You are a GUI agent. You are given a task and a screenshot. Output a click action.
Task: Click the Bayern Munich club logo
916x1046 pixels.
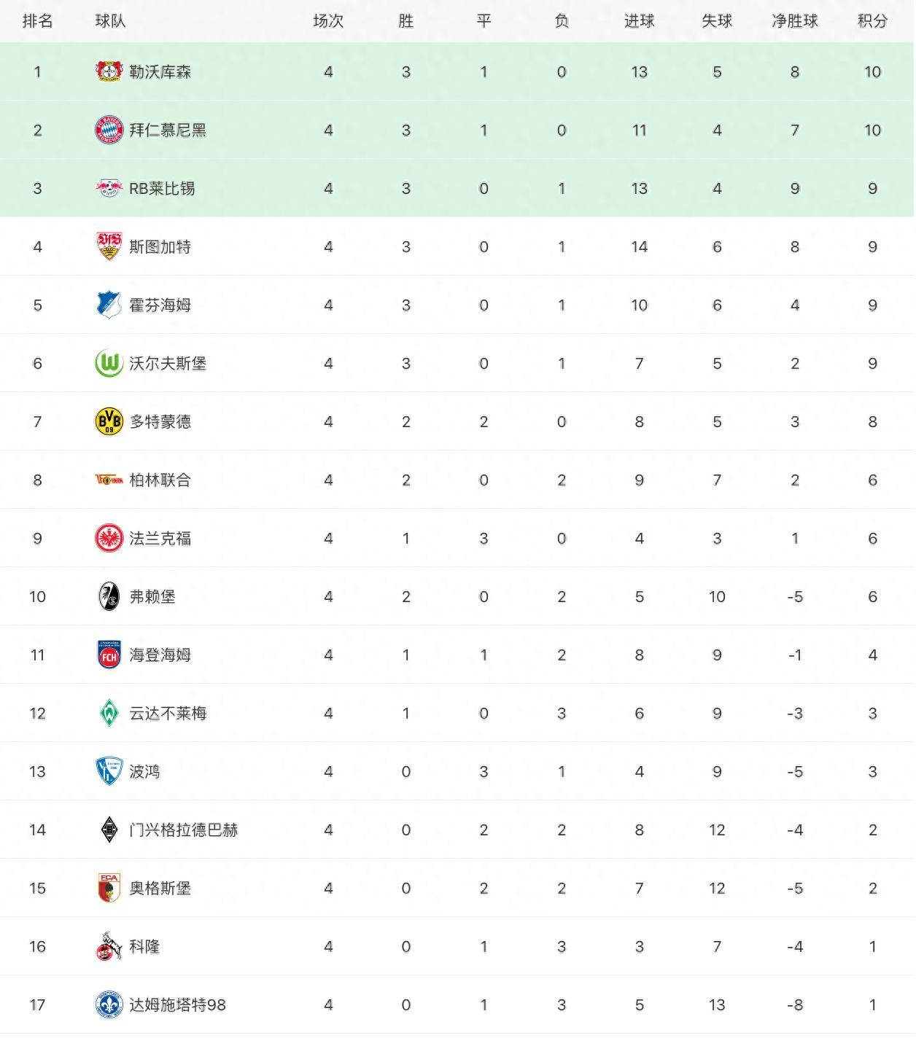click(109, 130)
